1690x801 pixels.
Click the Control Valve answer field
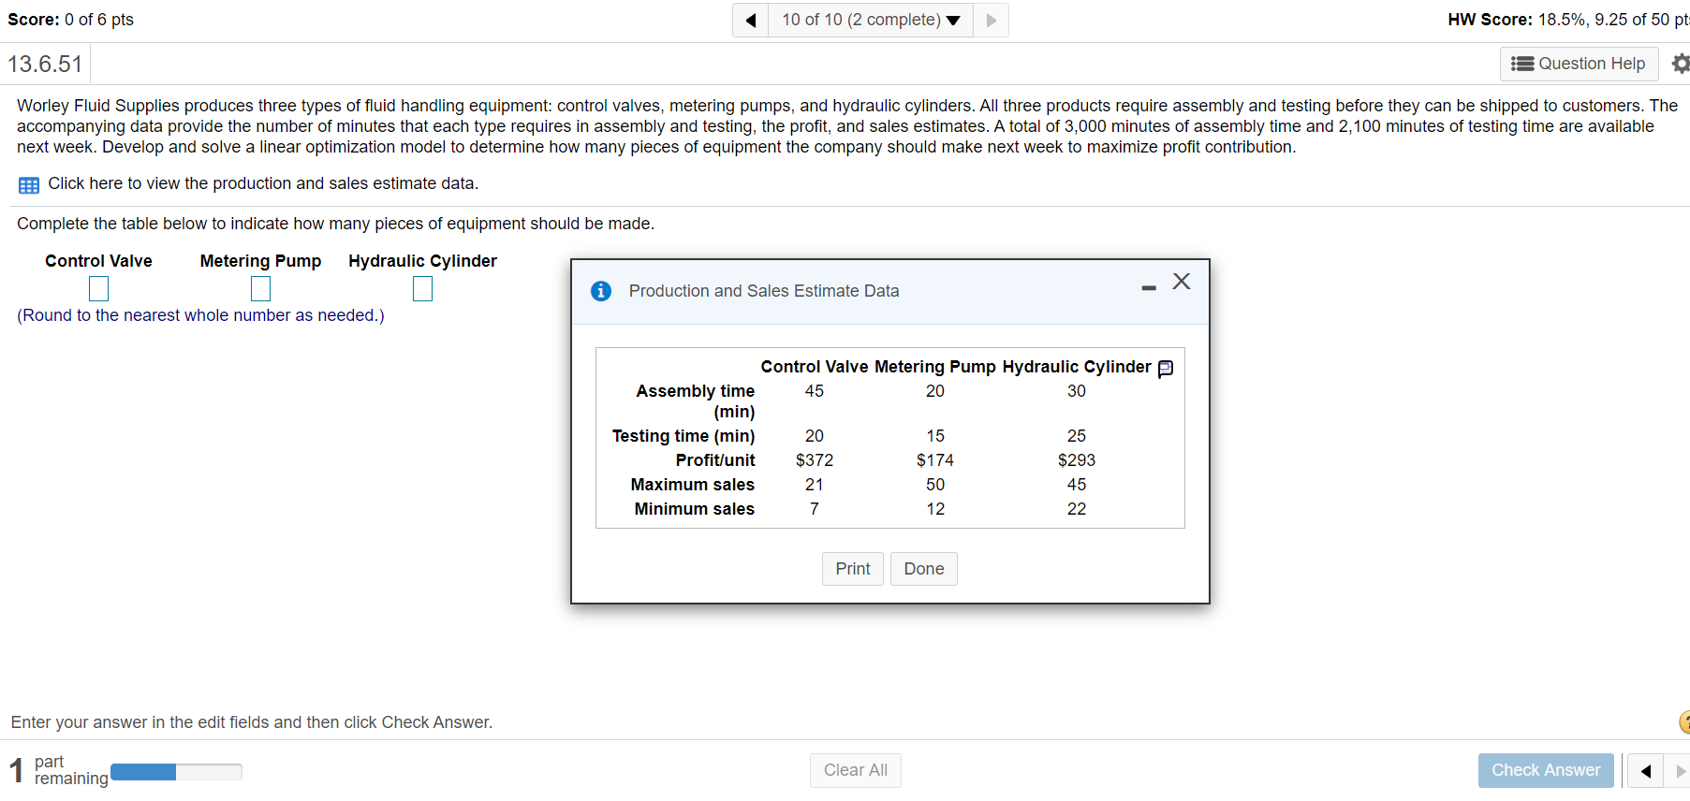tap(98, 288)
